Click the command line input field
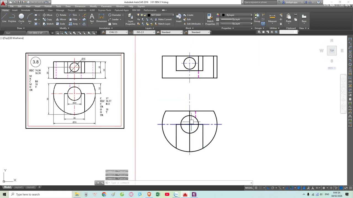353x198 pixels. pyautogui.click(x=181, y=183)
